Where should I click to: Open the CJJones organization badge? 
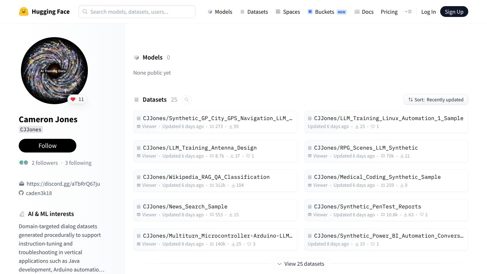pos(31,129)
